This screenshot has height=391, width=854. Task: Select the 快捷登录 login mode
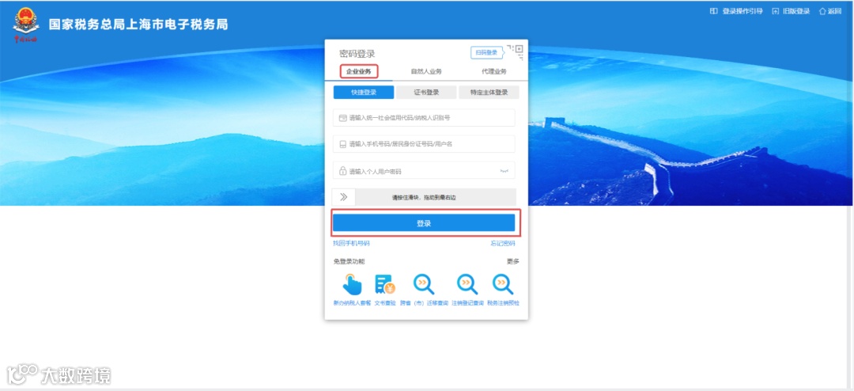(364, 92)
